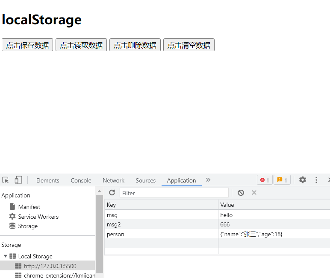Open the Network tab
Screen dimensions: 330x278
pos(113,180)
